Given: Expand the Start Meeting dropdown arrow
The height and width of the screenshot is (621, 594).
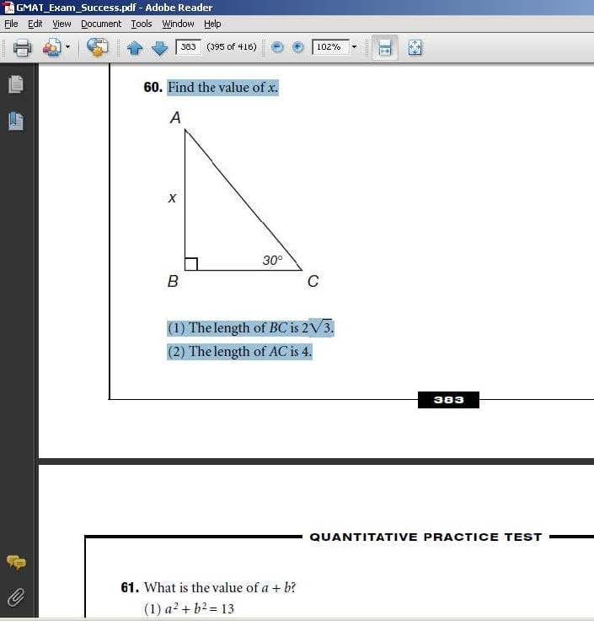Looking at the screenshot, I should point(67,47).
